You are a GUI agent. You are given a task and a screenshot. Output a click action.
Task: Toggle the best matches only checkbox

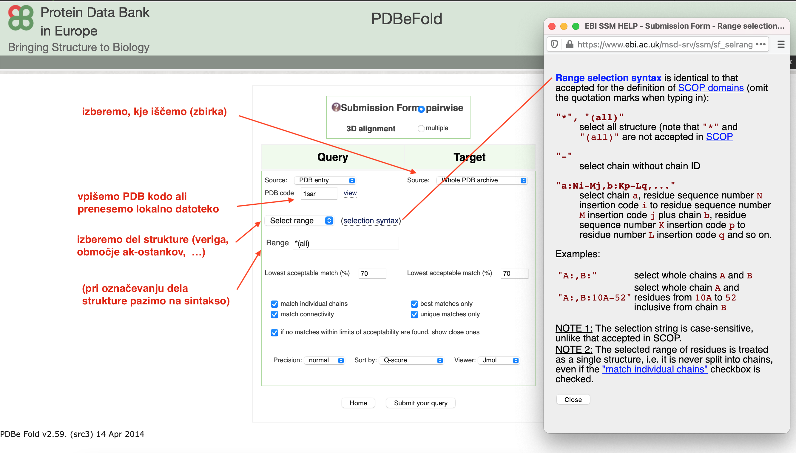pyautogui.click(x=414, y=304)
